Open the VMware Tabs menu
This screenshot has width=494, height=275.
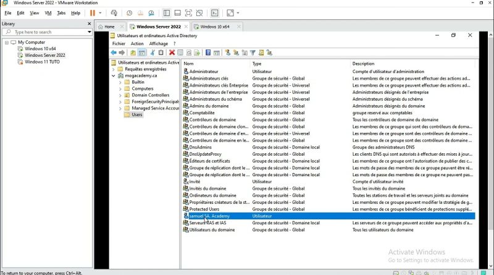coord(61,13)
